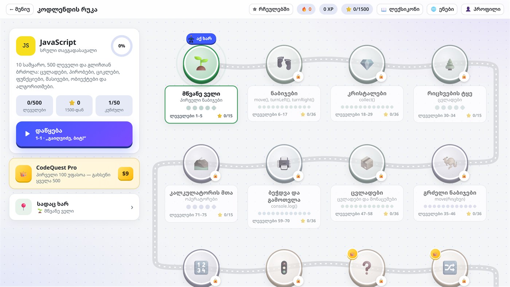Buy CodeQuest Pro via $9 button
The image size is (510, 287).
click(125, 174)
